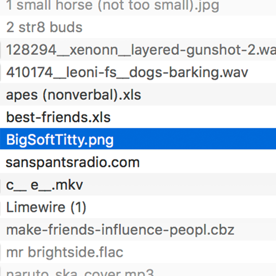Select the comic book archive .cbz file

[x=120, y=230]
